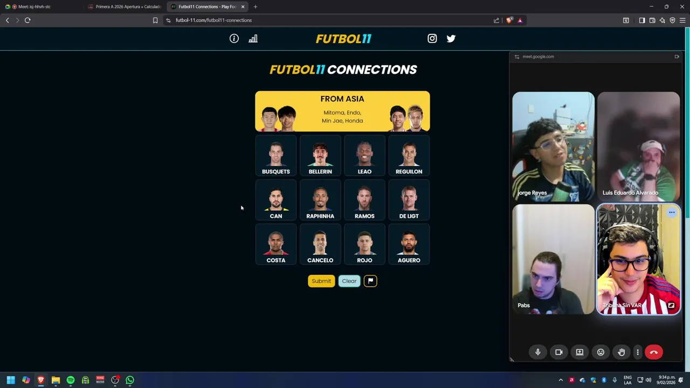Click the FUTBOL11 logo in header

343,39
